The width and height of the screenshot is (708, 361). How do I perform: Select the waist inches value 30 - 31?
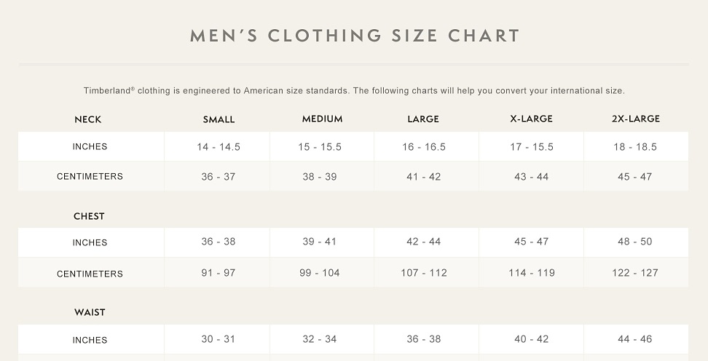(x=219, y=339)
